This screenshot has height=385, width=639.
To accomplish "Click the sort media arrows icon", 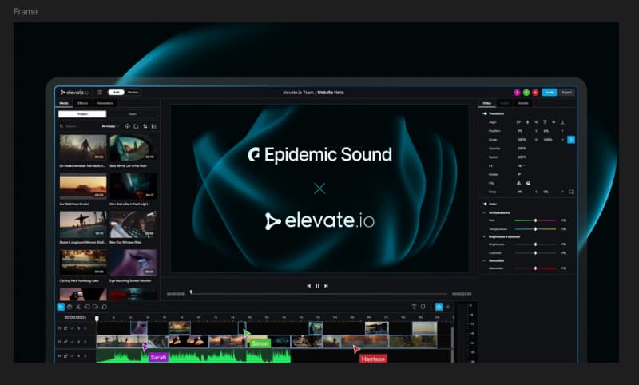I will [145, 126].
